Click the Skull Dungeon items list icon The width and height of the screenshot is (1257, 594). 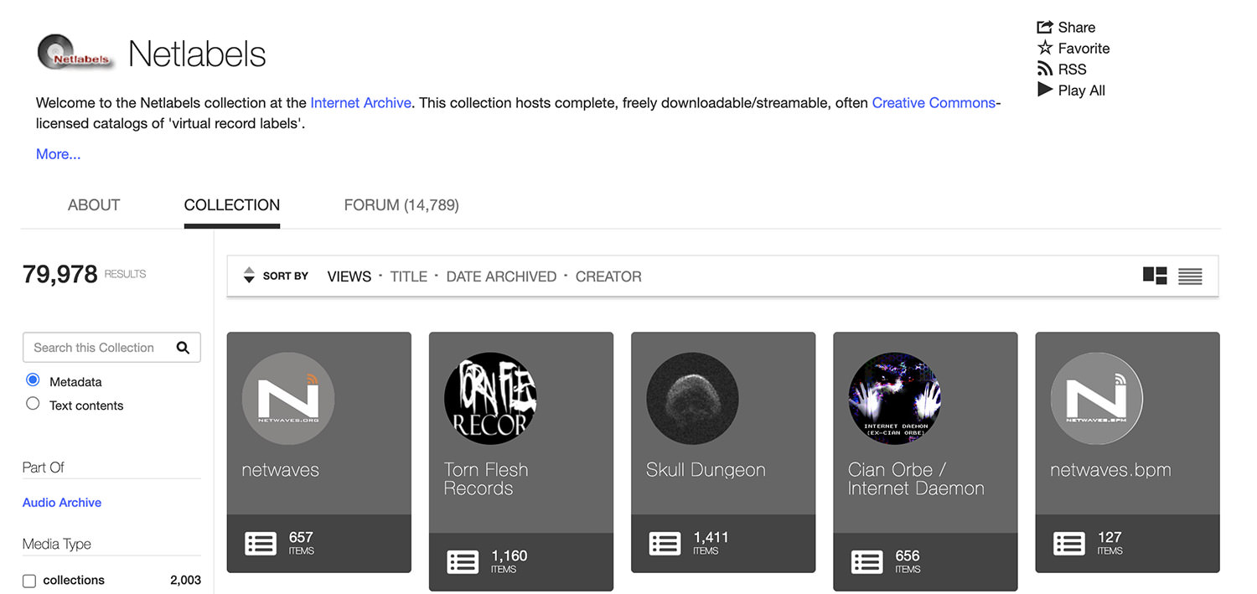665,543
